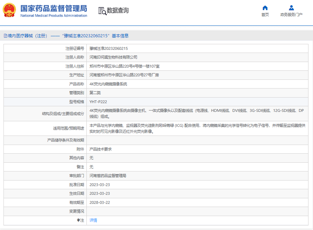Screen dimensions: 313x230
Task: Click the 结构及组成/主要组成成分 label
Action: click(x=63, y=114)
